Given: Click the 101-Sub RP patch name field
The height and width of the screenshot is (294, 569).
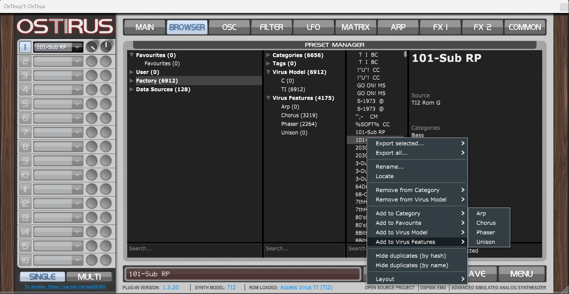Looking at the screenshot, I should [x=243, y=274].
